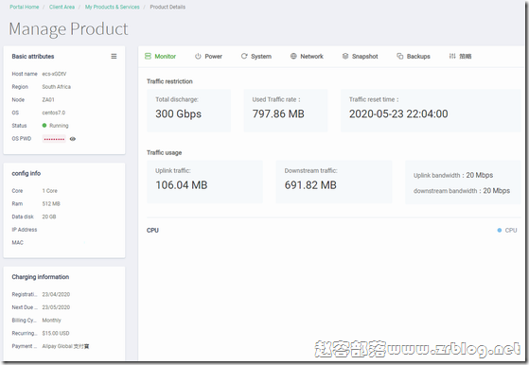Click the Power tab power icon

(198, 57)
